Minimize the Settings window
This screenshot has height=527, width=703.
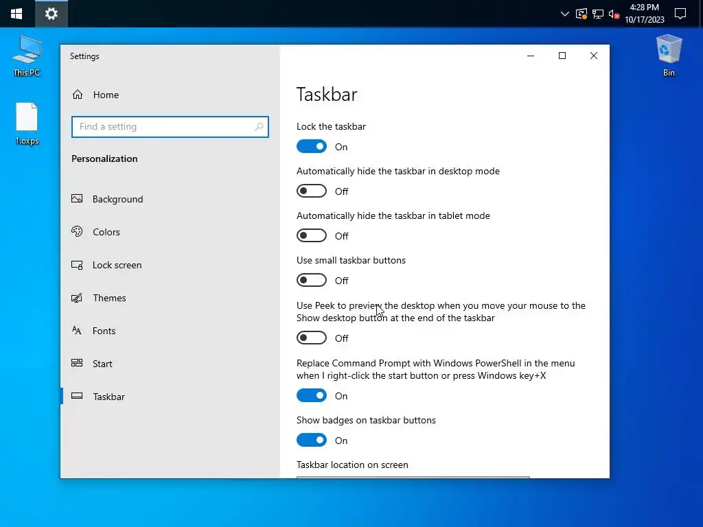[531, 56]
